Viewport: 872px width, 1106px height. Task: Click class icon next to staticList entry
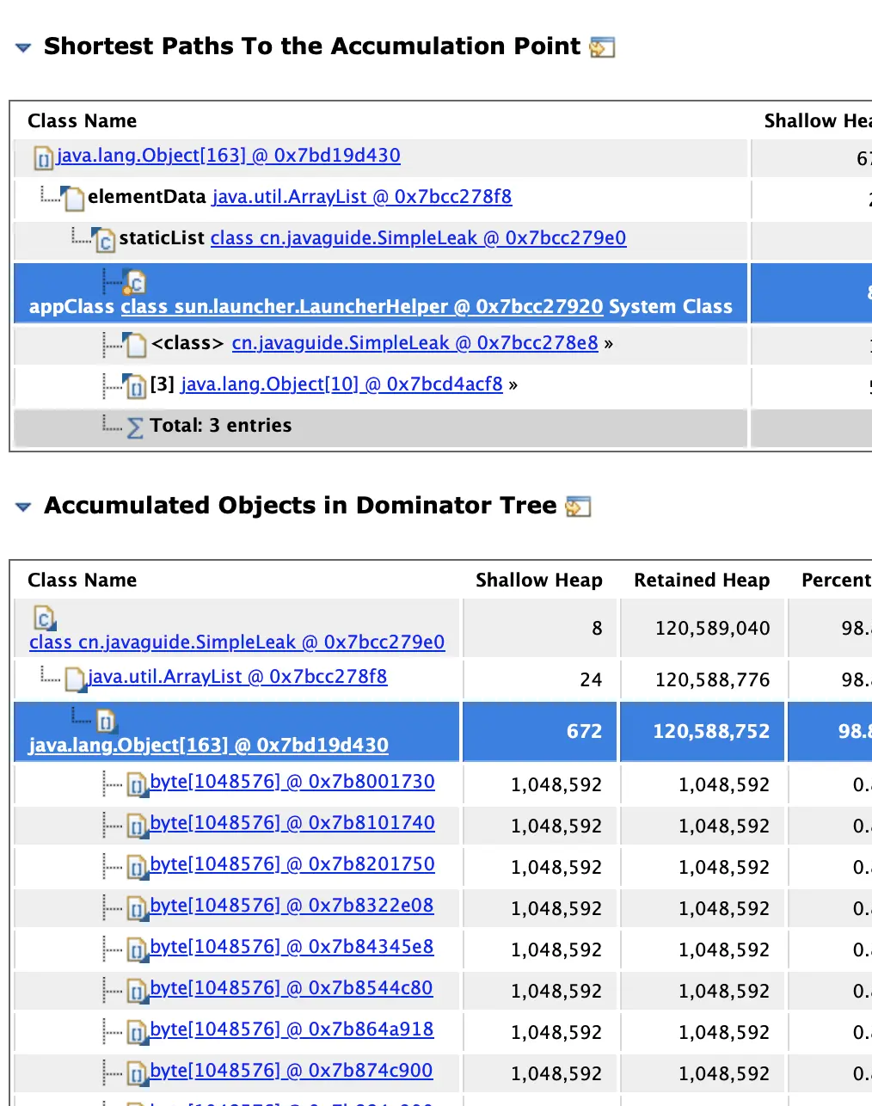[x=104, y=241]
